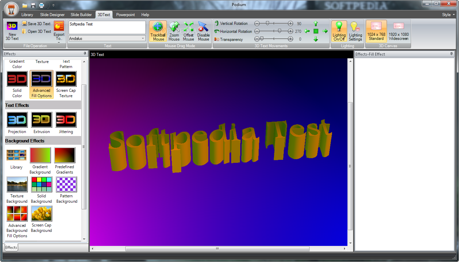This screenshot has height=262, width=459.
Task: Click quick access open folder icon
Action: tap(25, 5)
